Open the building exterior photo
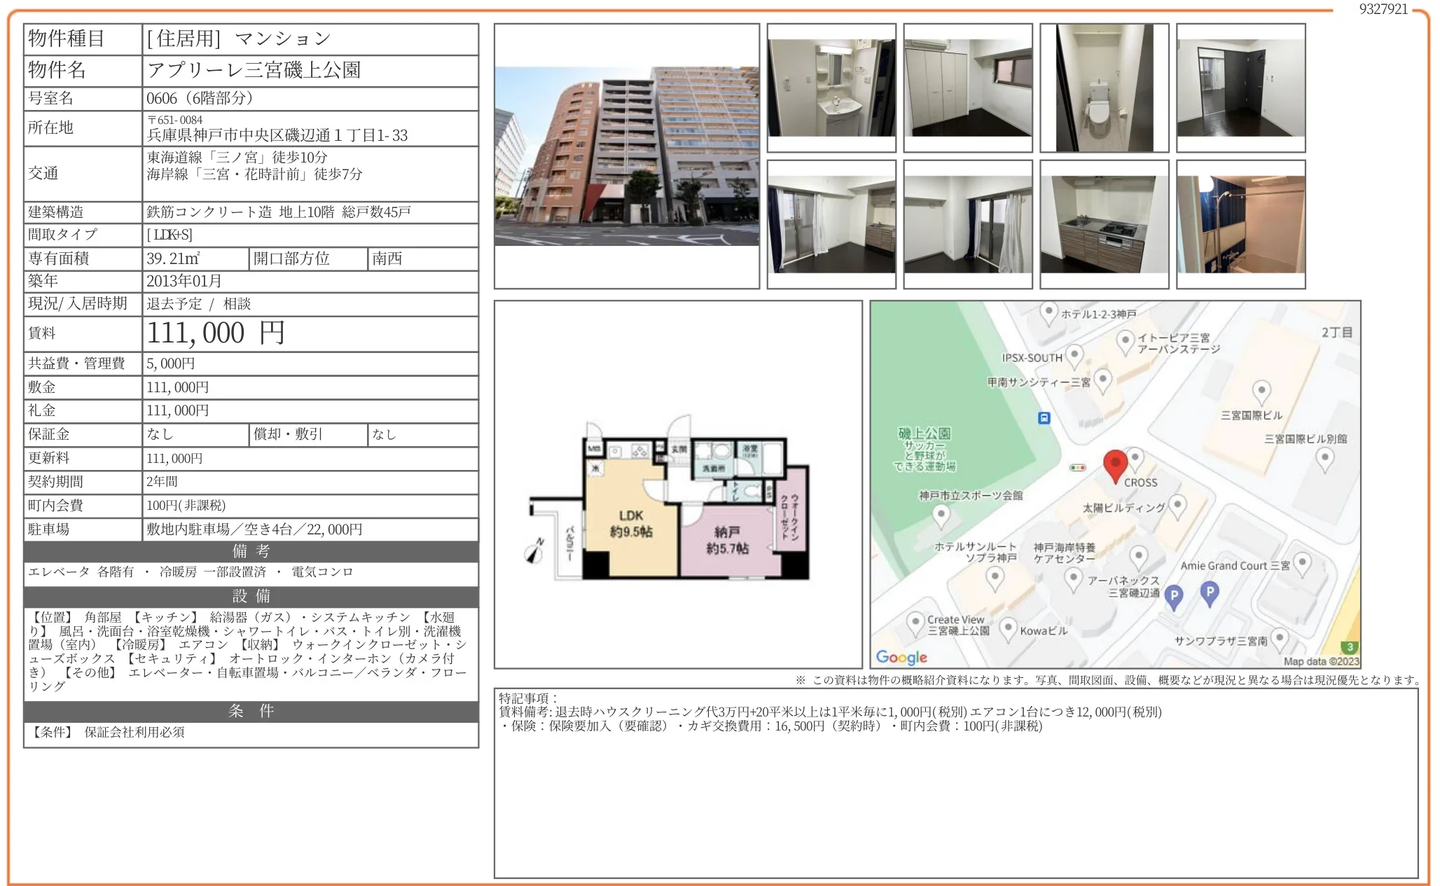This screenshot has width=1440, height=886. (626, 155)
